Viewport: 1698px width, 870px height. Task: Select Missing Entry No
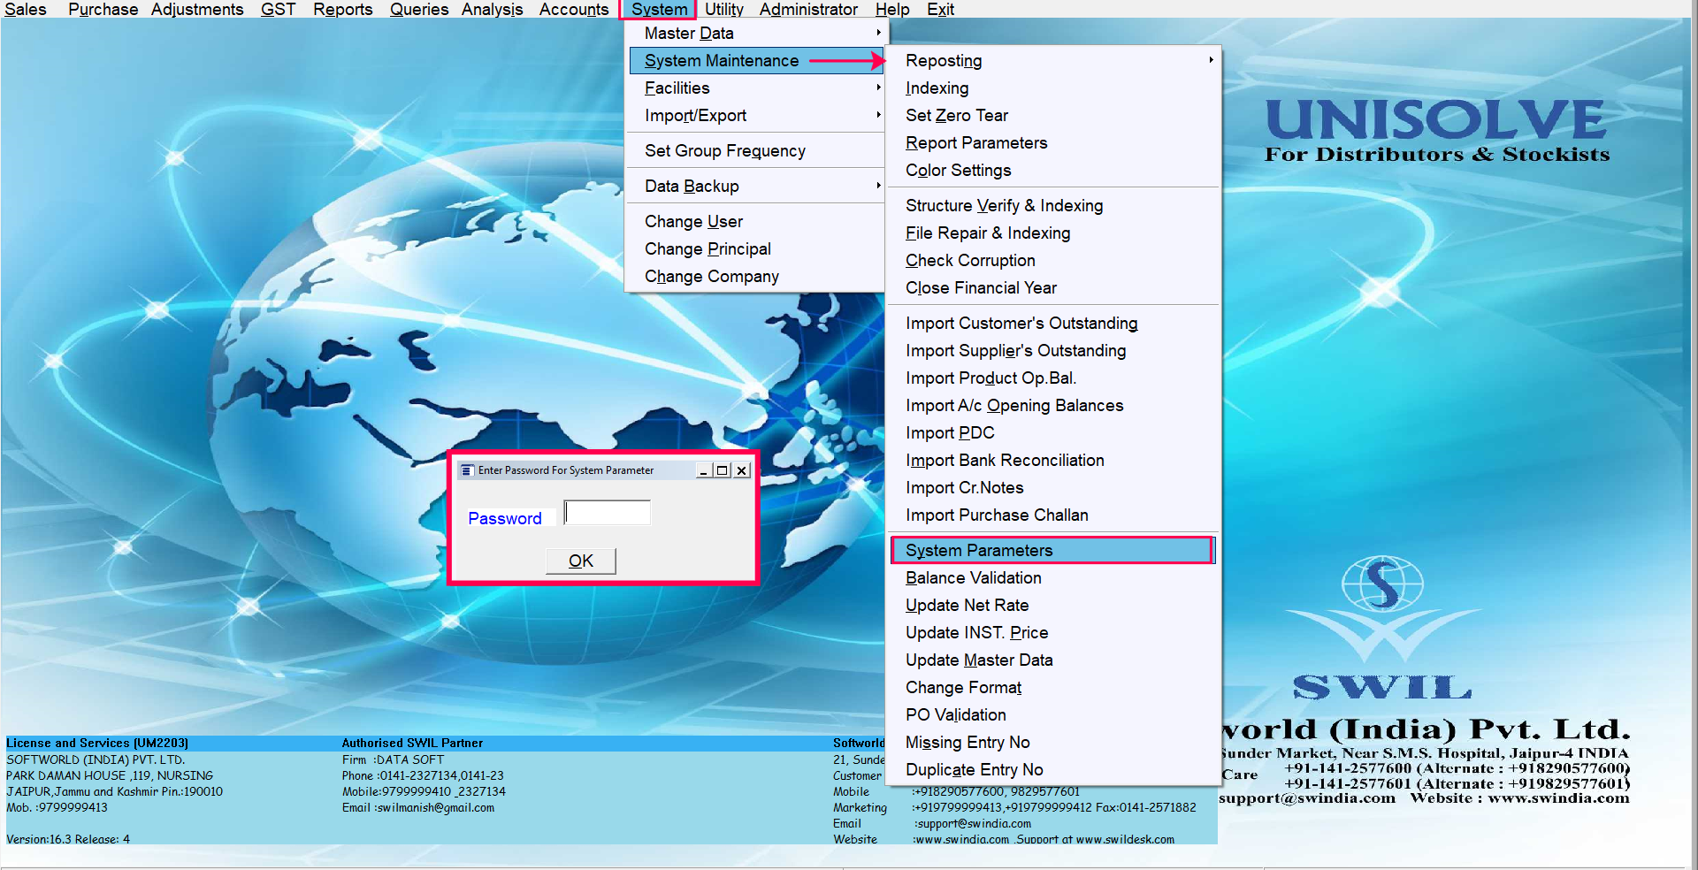coord(1053,742)
